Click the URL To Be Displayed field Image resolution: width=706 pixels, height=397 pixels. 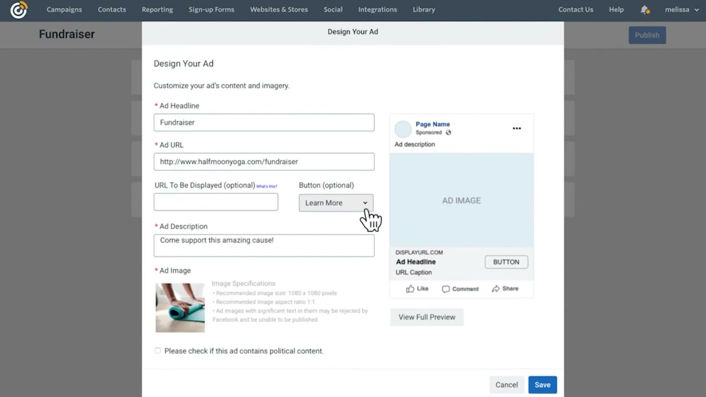point(216,202)
